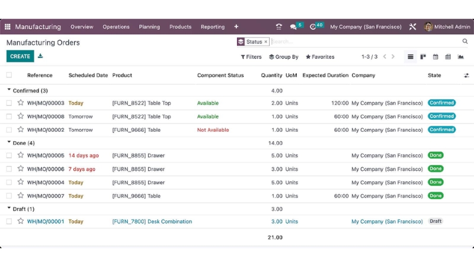
Task: Switch to calendar view icon
Action: coord(435,57)
